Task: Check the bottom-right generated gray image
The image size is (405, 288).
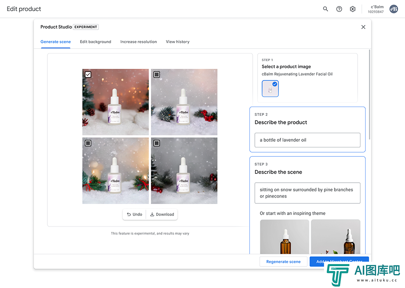Action: [x=156, y=143]
